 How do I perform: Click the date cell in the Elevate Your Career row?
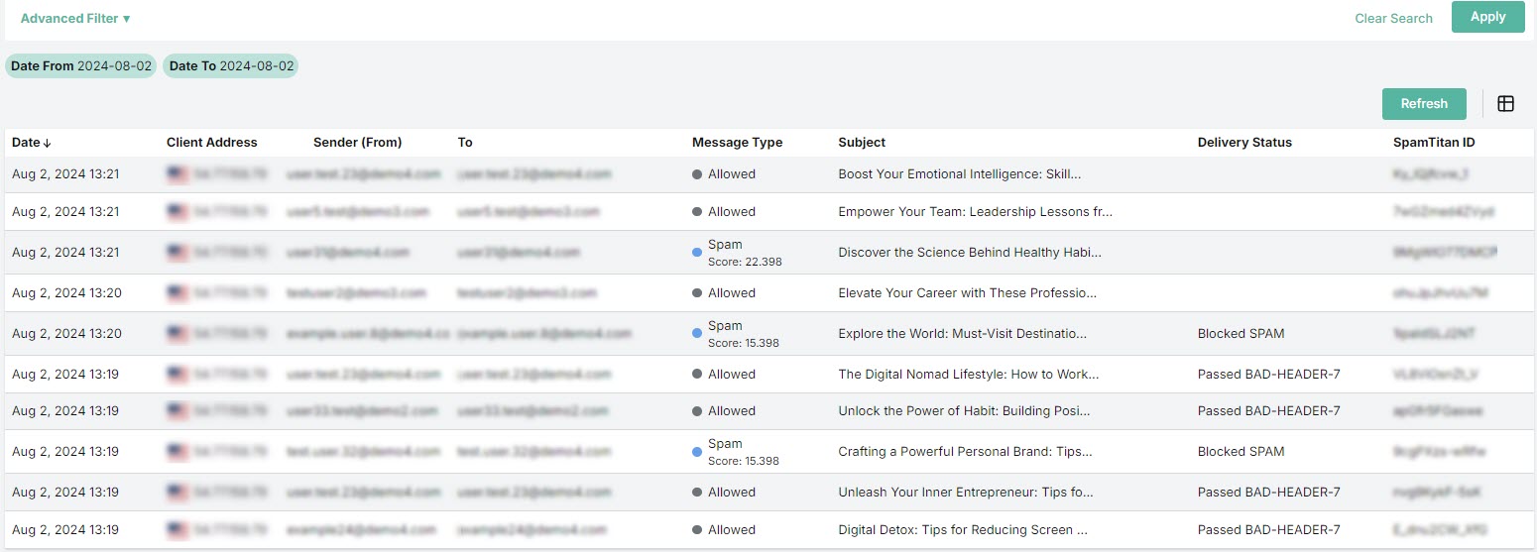[x=65, y=293]
